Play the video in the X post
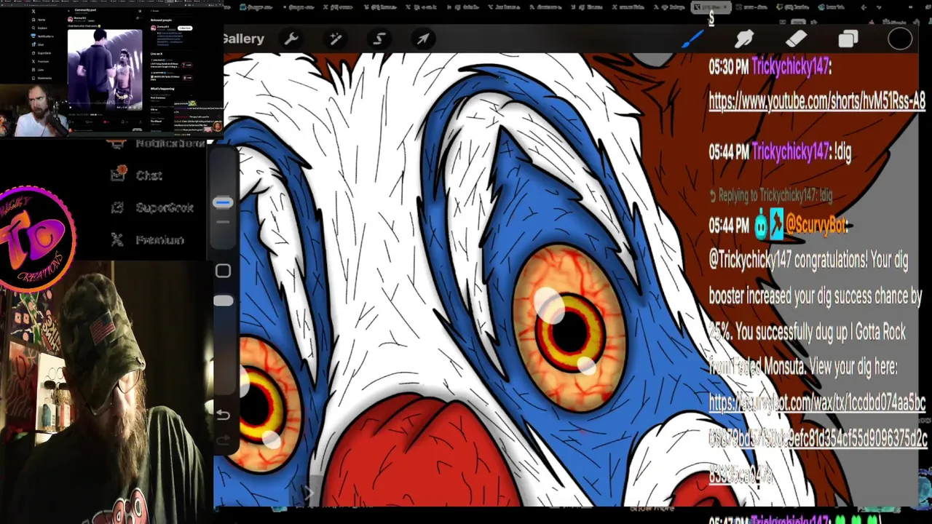Viewport: 932px width, 524px height. 71,107
